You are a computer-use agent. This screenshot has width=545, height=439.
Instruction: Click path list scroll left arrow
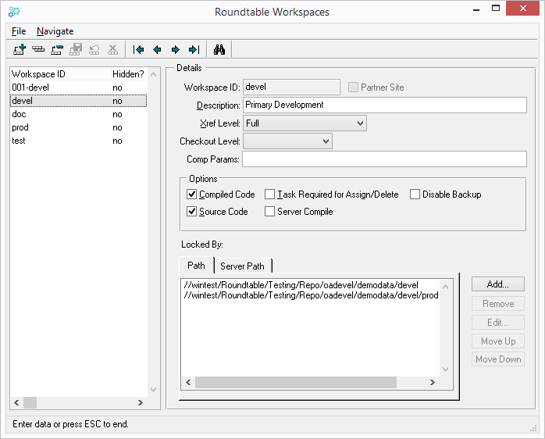tap(188, 382)
